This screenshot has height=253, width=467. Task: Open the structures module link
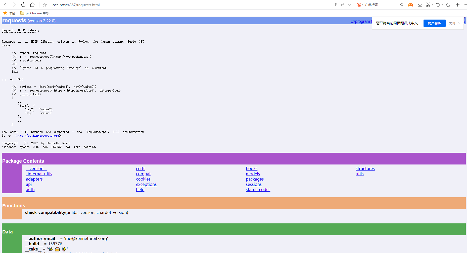point(365,168)
